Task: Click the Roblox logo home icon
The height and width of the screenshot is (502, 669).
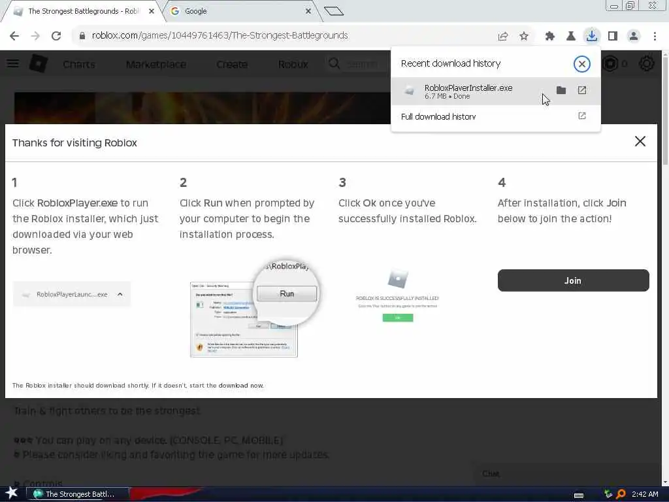Action: (39, 63)
